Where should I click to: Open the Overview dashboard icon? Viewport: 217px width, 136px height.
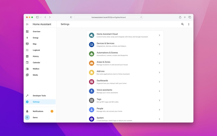click(x=27, y=32)
